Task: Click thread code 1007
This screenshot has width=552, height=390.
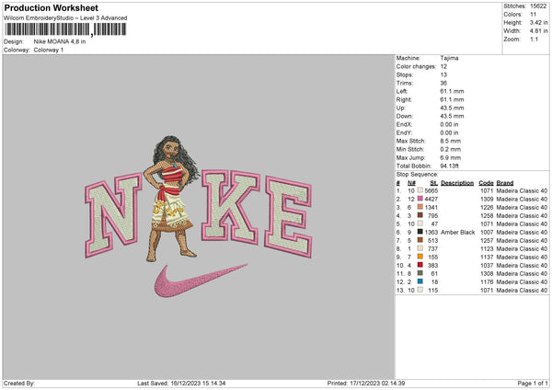Action: point(487,232)
